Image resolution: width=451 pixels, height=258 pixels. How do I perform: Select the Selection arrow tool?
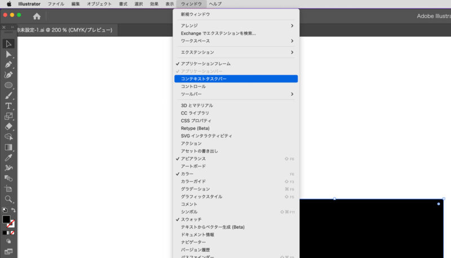[9, 44]
